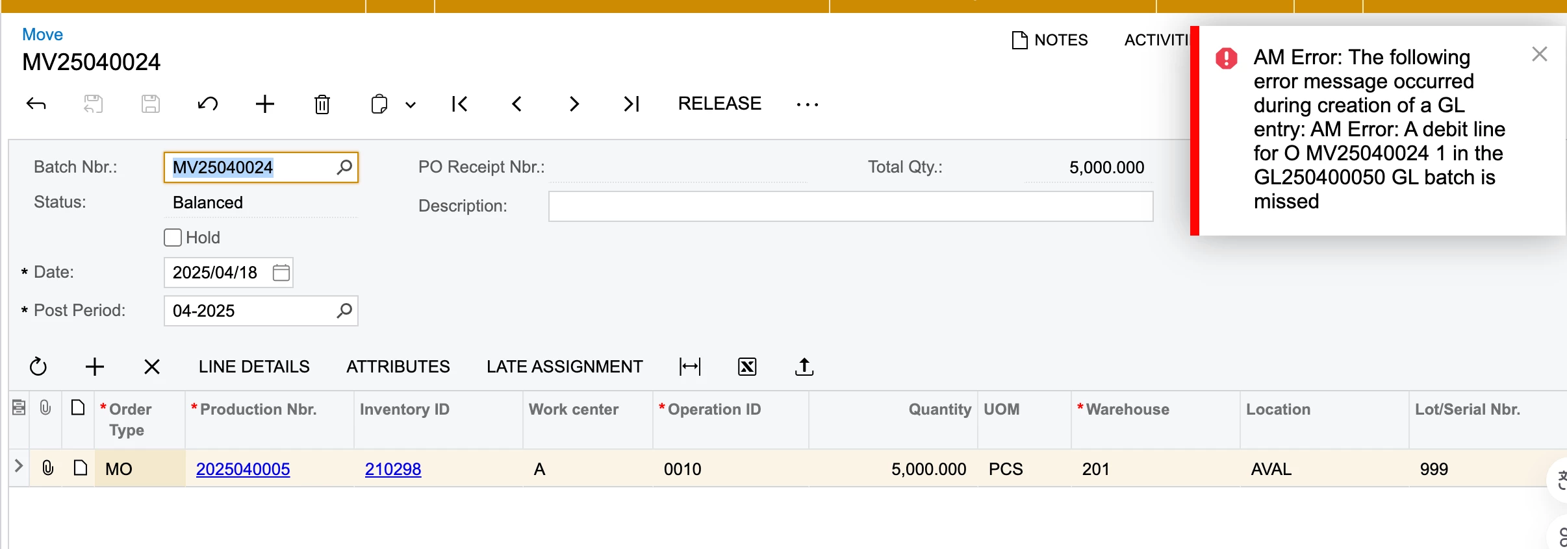
Task: Click LATE ASSIGNMENT button
Action: pyautogui.click(x=565, y=367)
